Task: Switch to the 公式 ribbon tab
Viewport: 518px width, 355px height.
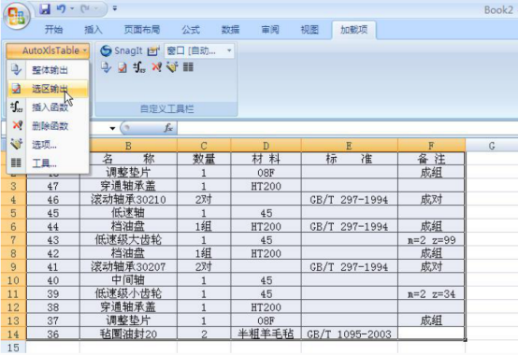Action: click(x=191, y=30)
